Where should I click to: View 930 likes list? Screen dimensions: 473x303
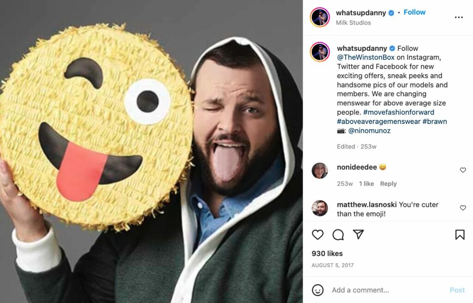coord(327,254)
